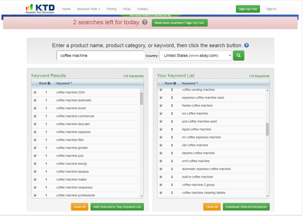Click Sign In link

pos(272,9)
